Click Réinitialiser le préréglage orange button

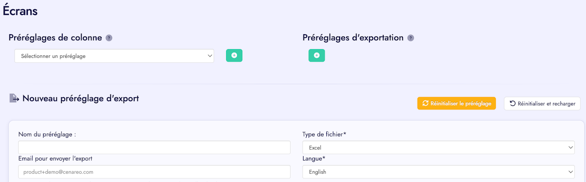(x=456, y=104)
